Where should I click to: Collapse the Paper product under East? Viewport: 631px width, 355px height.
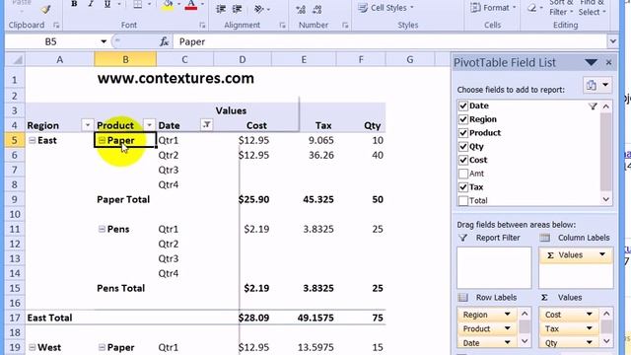pos(102,140)
